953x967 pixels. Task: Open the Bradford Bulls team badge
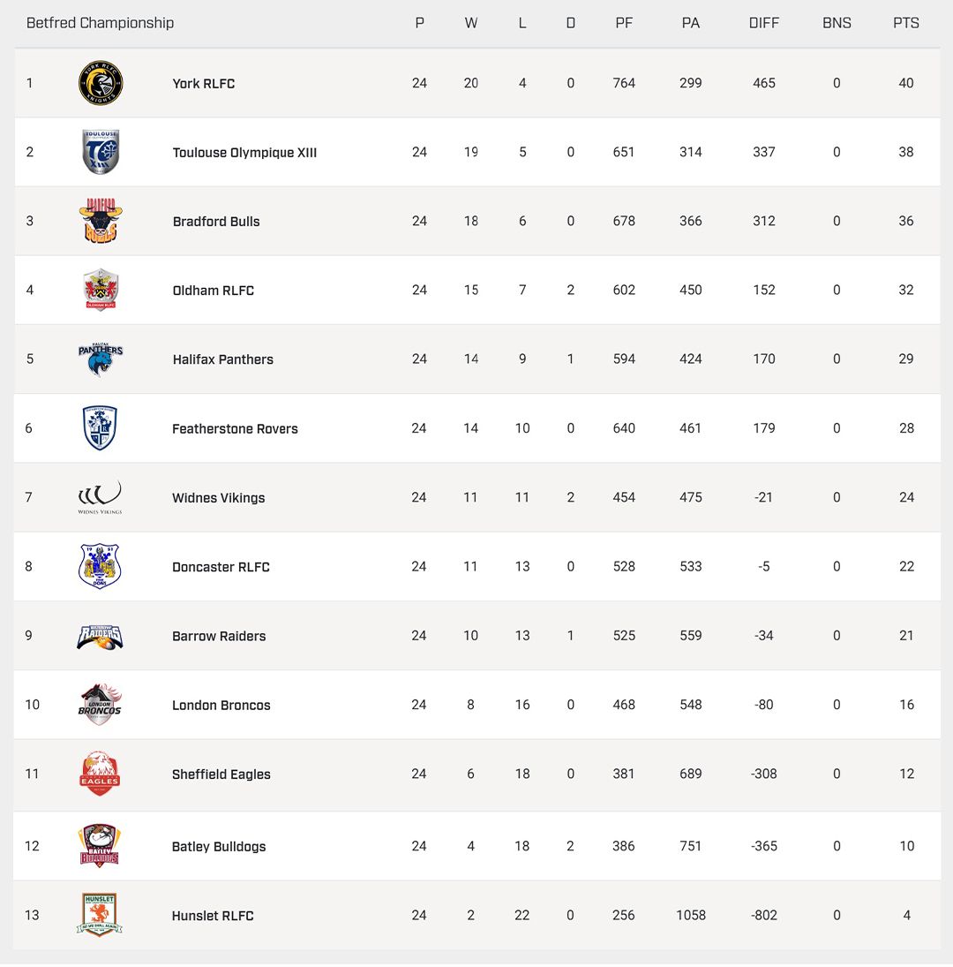pos(101,221)
